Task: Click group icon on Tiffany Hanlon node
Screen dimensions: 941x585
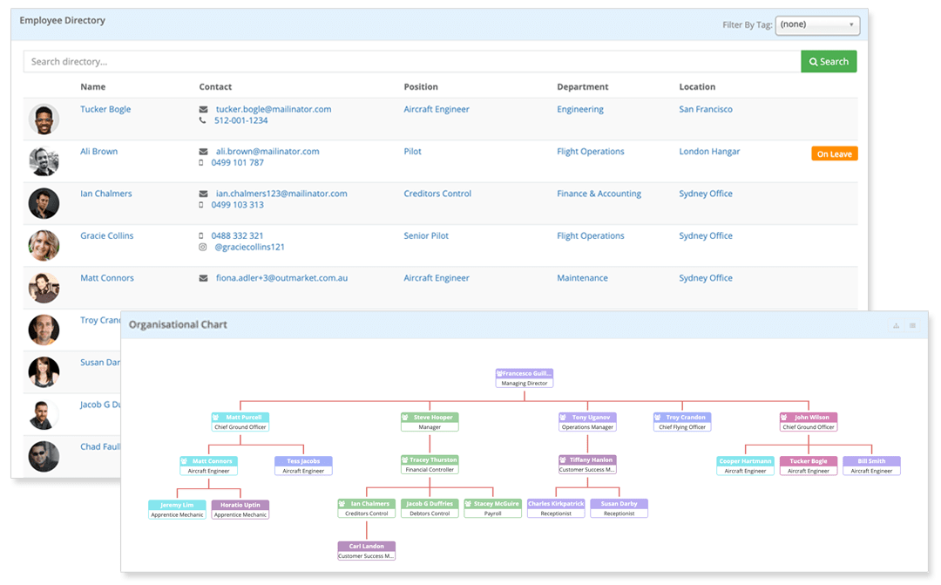Action: click(563, 459)
